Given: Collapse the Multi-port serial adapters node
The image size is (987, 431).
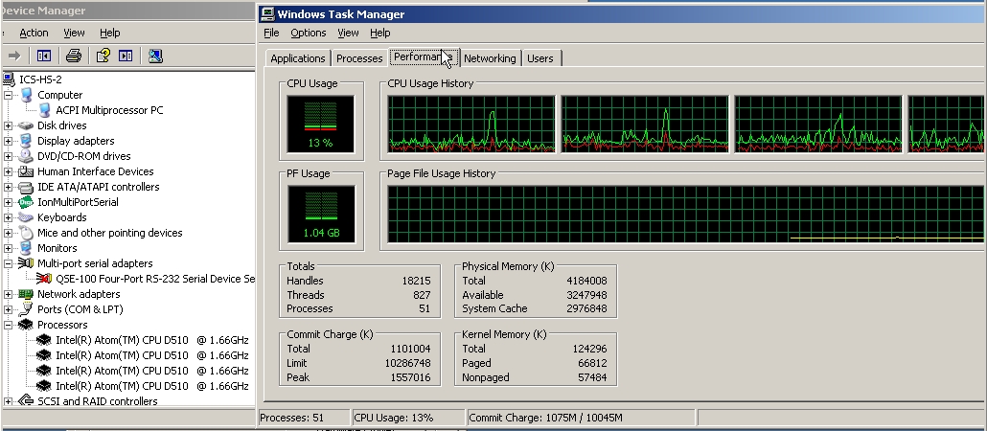Looking at the screenshot, I should click(8, 263).
